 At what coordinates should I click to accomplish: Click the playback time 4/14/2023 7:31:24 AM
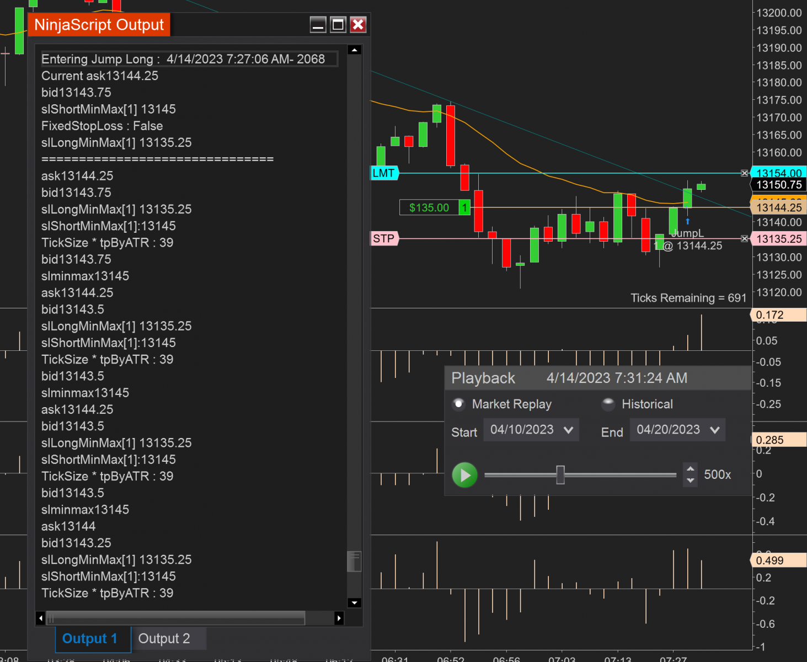(x=617, y=378)
